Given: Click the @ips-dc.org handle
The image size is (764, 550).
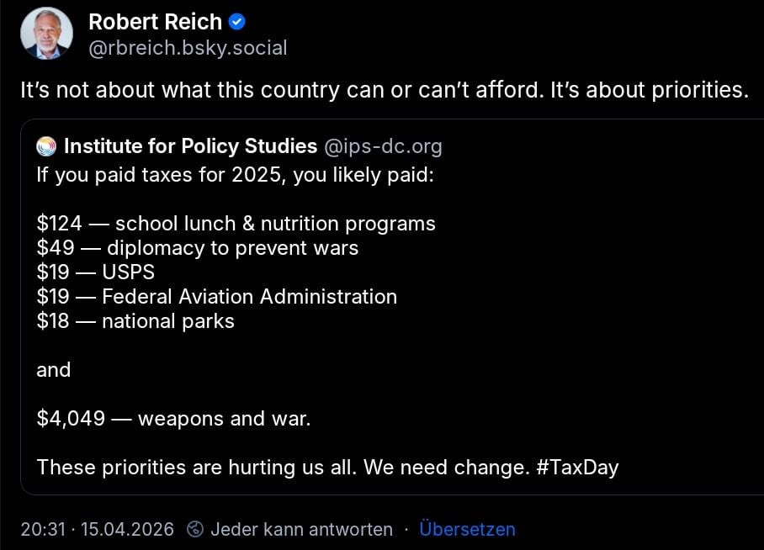Looking at the screenshot, I should (383, 146).
